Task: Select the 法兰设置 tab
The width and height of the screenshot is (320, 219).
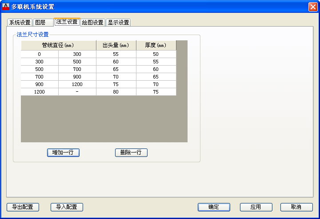Action: pyautogui.click(x=67, y=22)
